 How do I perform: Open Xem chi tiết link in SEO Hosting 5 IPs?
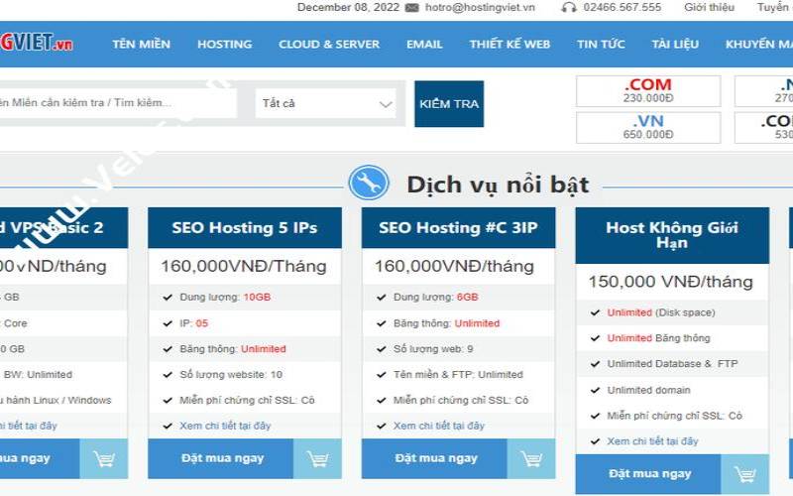pos(225,426)
